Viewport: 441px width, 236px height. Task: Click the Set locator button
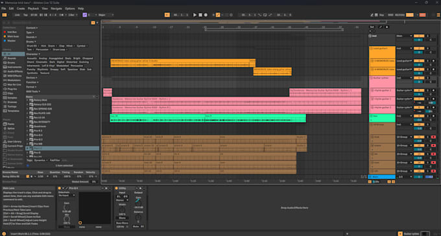372,27
